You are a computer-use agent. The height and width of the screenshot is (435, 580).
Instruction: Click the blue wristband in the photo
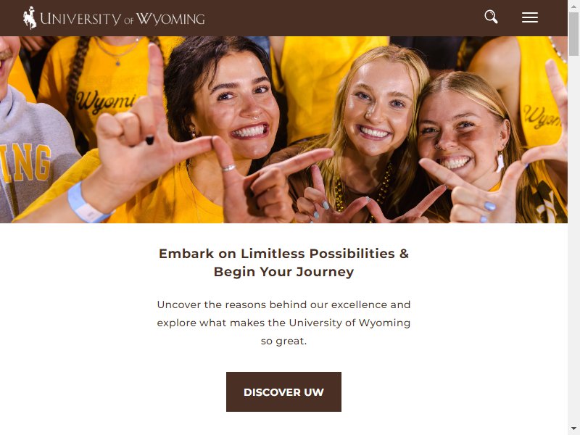[x=86, y=204]
